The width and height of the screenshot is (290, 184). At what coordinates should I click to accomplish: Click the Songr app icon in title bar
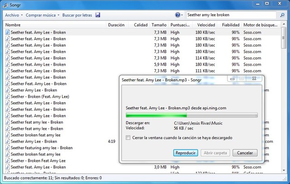pos(5,5)
